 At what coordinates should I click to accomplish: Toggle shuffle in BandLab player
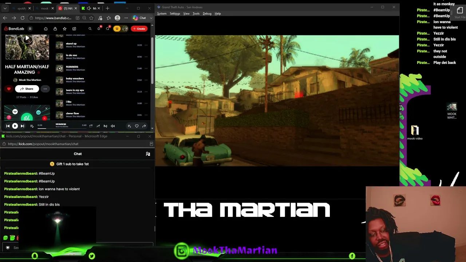[x=98, y=126]
